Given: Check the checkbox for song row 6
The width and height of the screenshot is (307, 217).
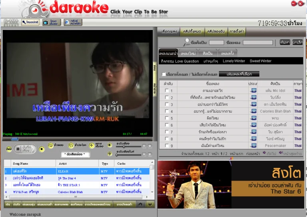Looking at the screenshot, I should [167, 125].
